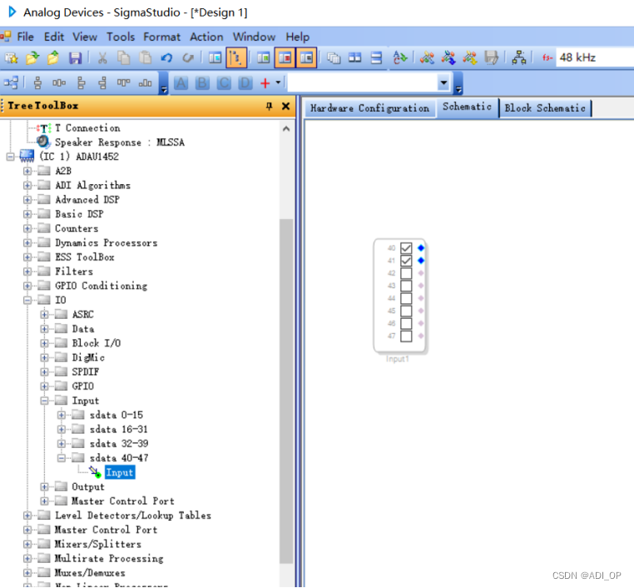Expand the sdata 0-15 folder
The image size is (634, 588).
click(x=62, y=416)
